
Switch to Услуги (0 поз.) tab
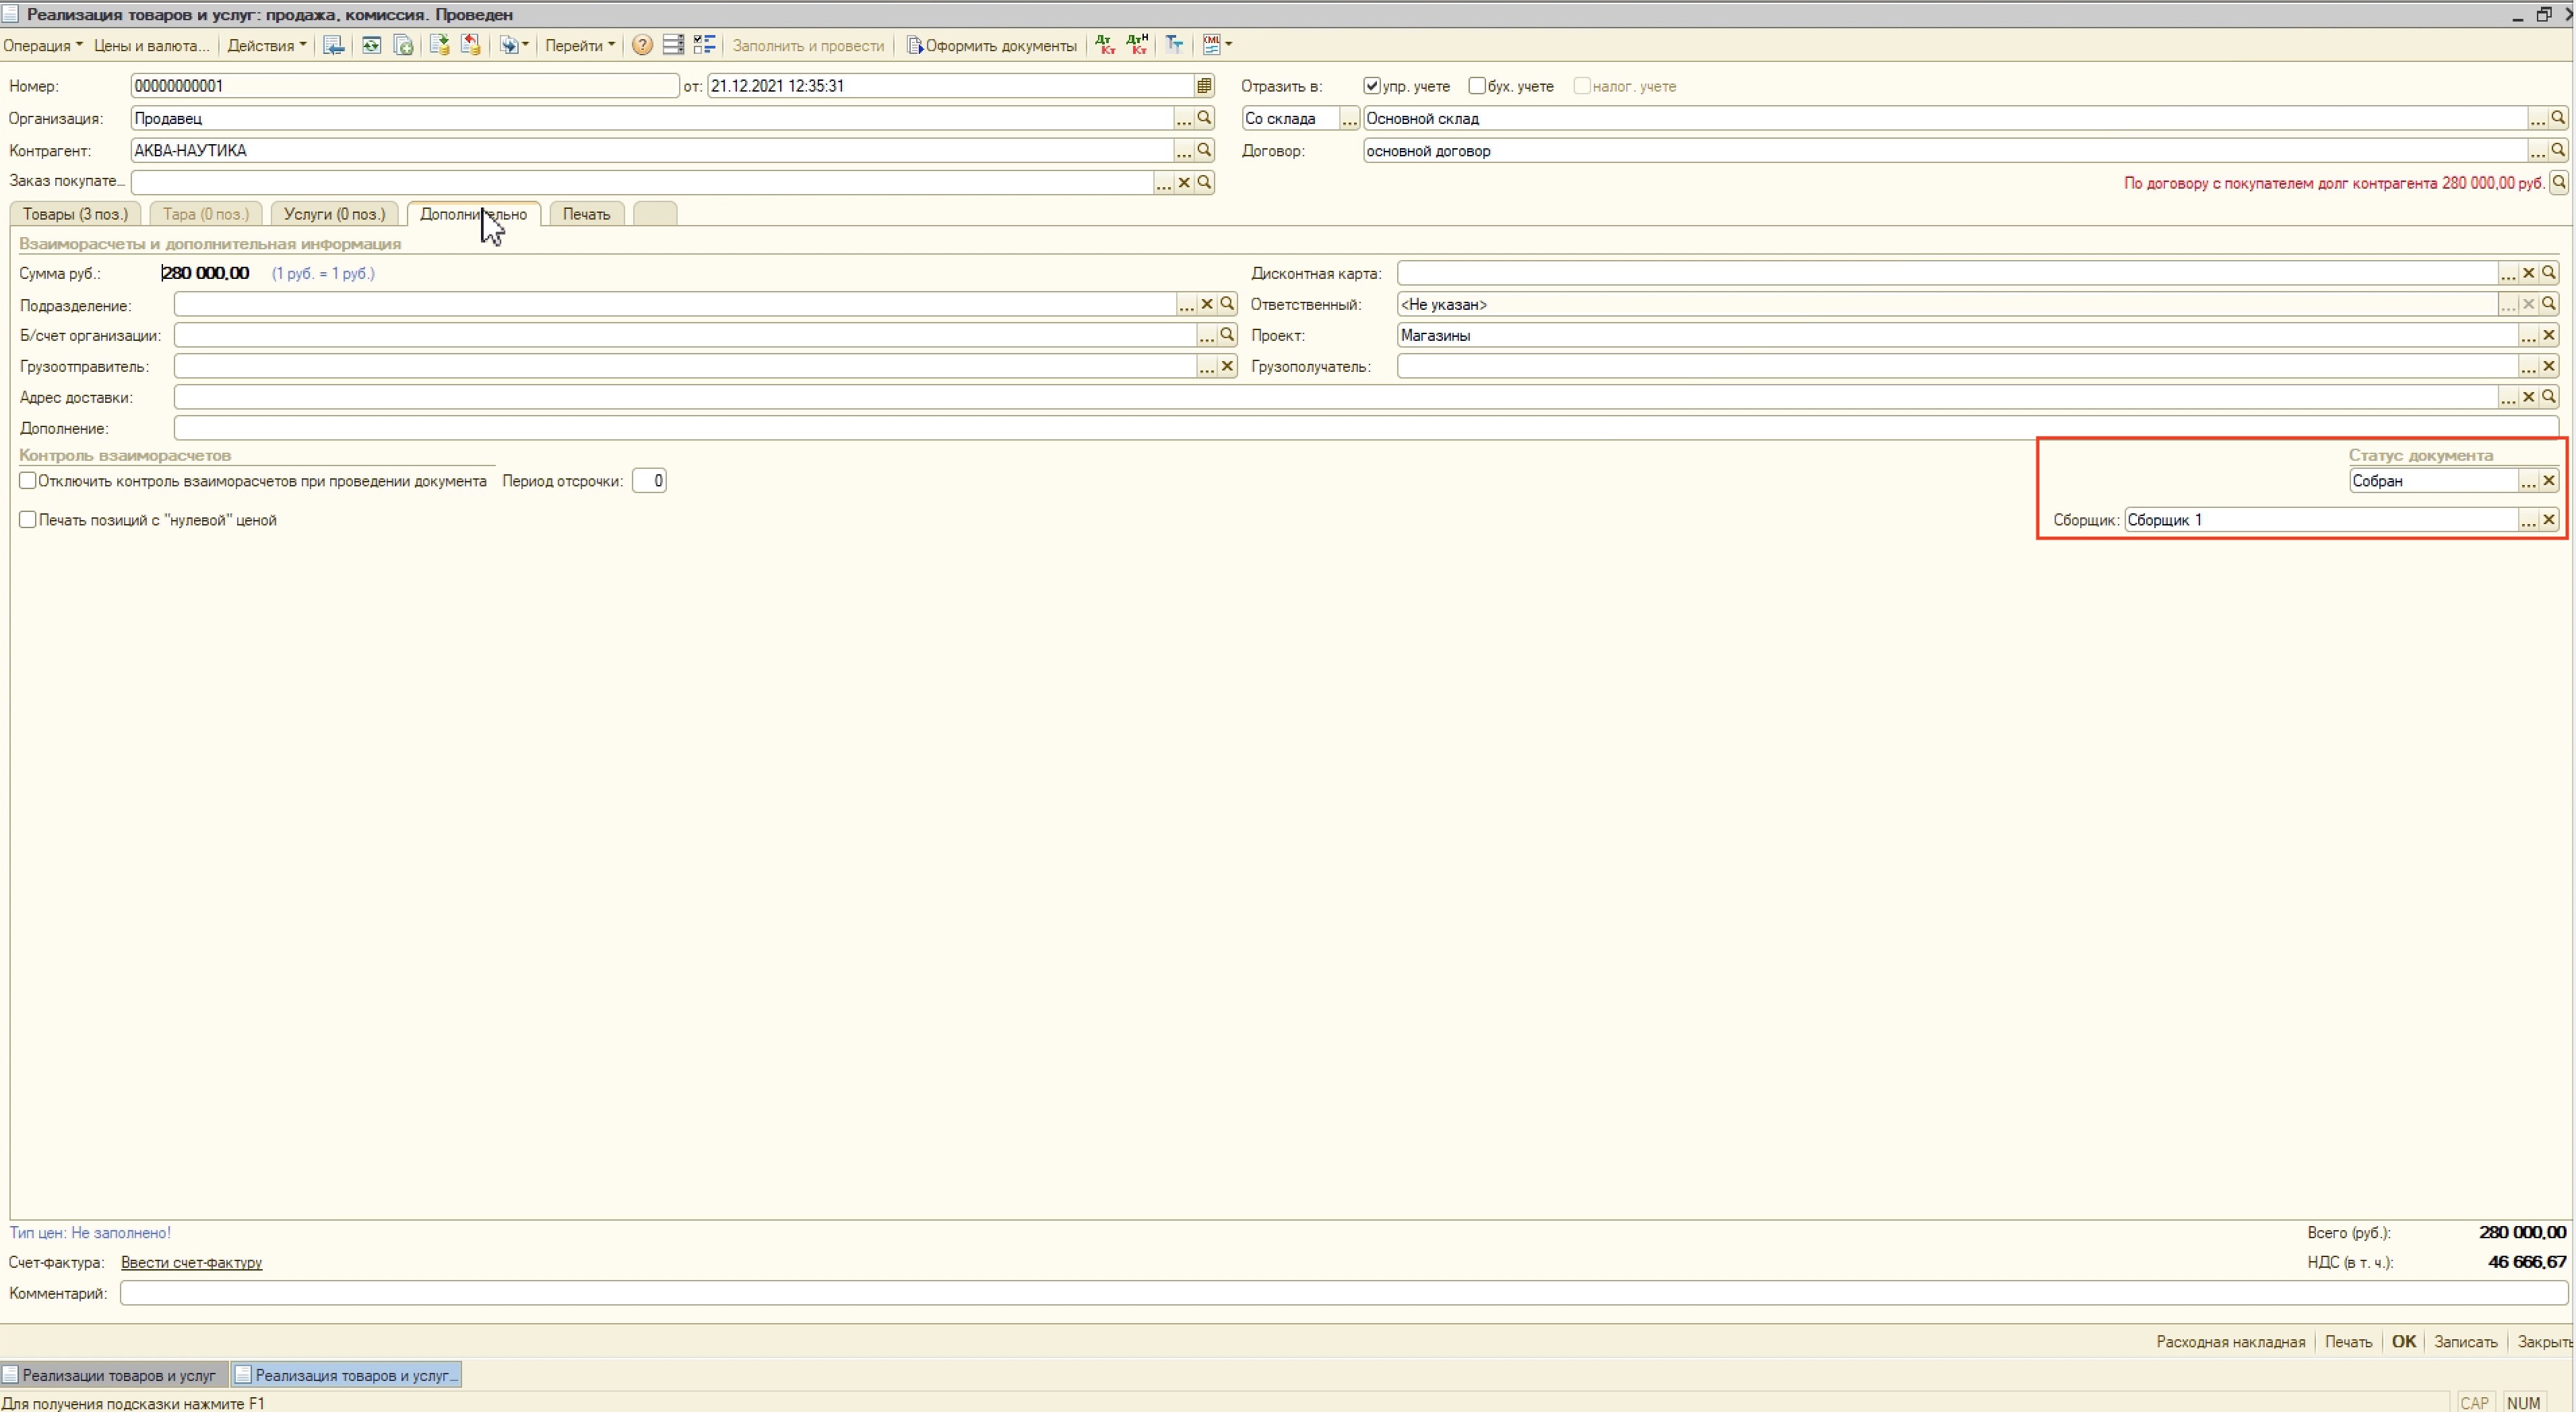pyautogui.click(x=334, y=214)
